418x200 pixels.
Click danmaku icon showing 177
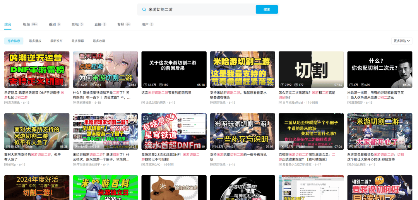(296, 85)
